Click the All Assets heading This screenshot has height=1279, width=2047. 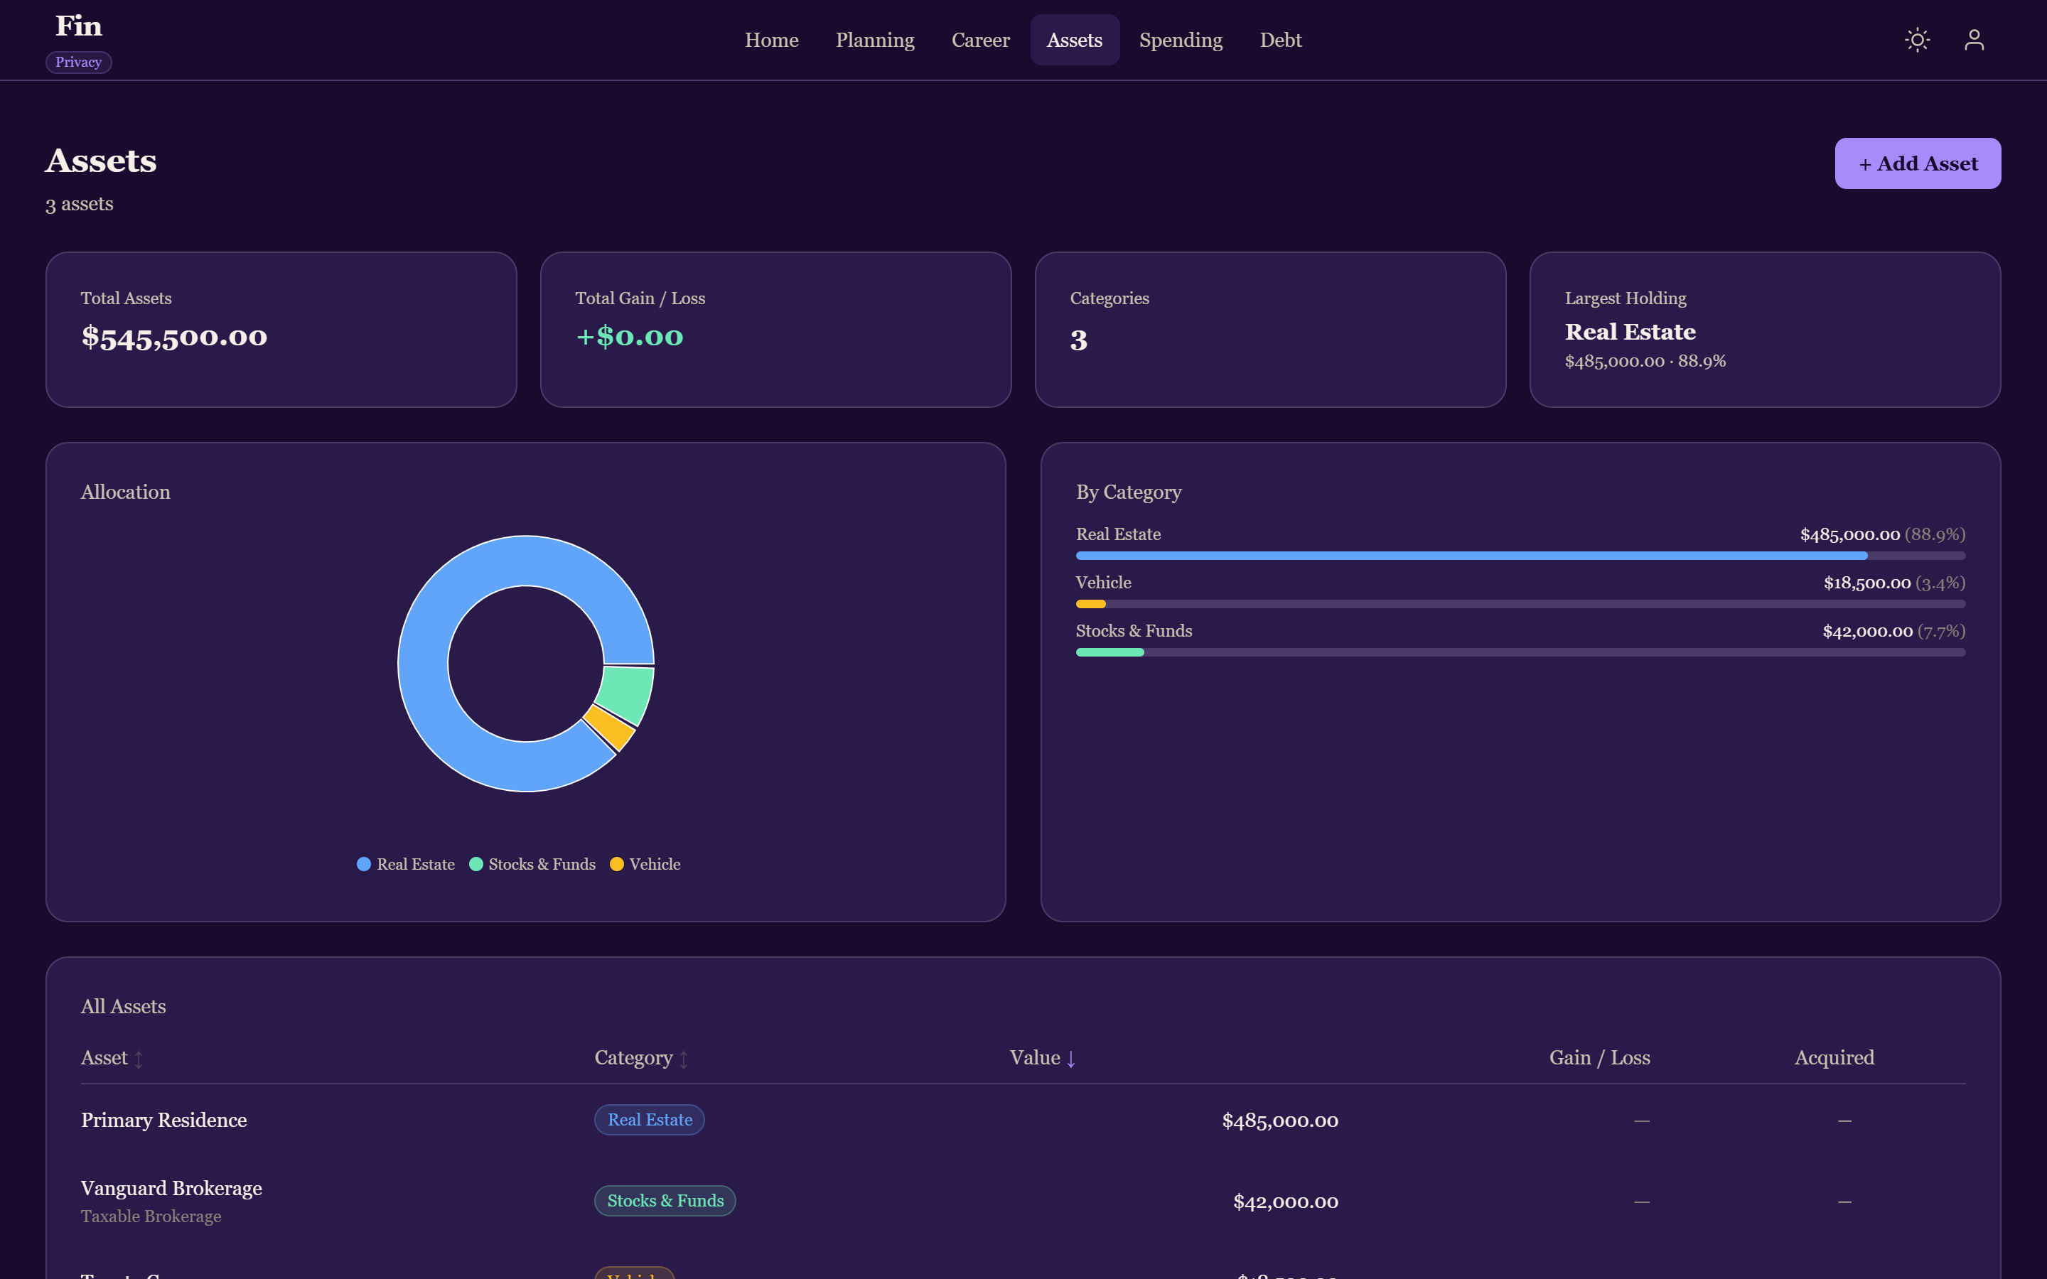tap(124, 1007)
